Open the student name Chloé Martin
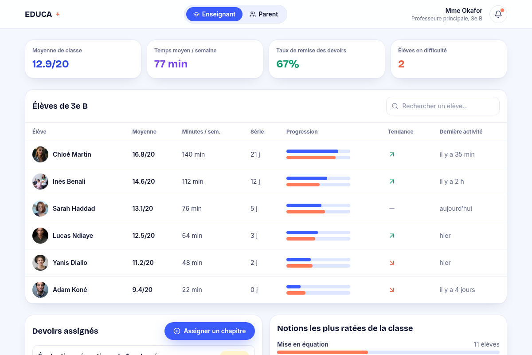The height and width of the screenshot is (355, 532). tap(72, 154)
